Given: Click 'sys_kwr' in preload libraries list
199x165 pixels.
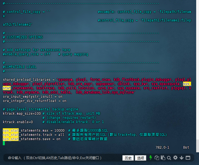Looking at the screenshot, I should pos(141,84).
